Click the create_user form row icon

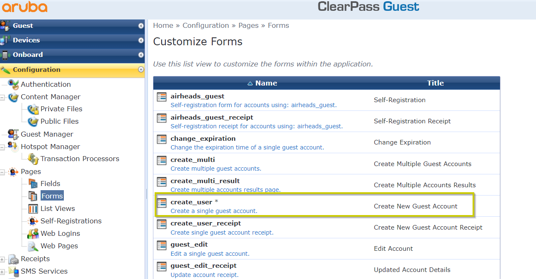coord(162,203)
